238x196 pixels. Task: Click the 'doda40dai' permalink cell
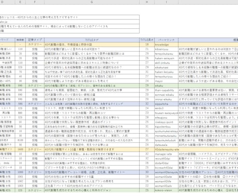pos(167,163)
